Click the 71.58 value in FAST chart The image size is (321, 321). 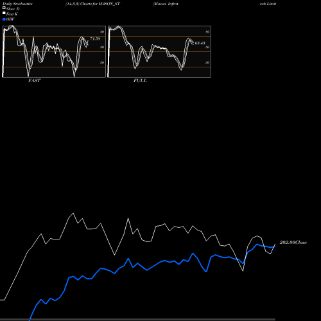(x=95, y=39)
